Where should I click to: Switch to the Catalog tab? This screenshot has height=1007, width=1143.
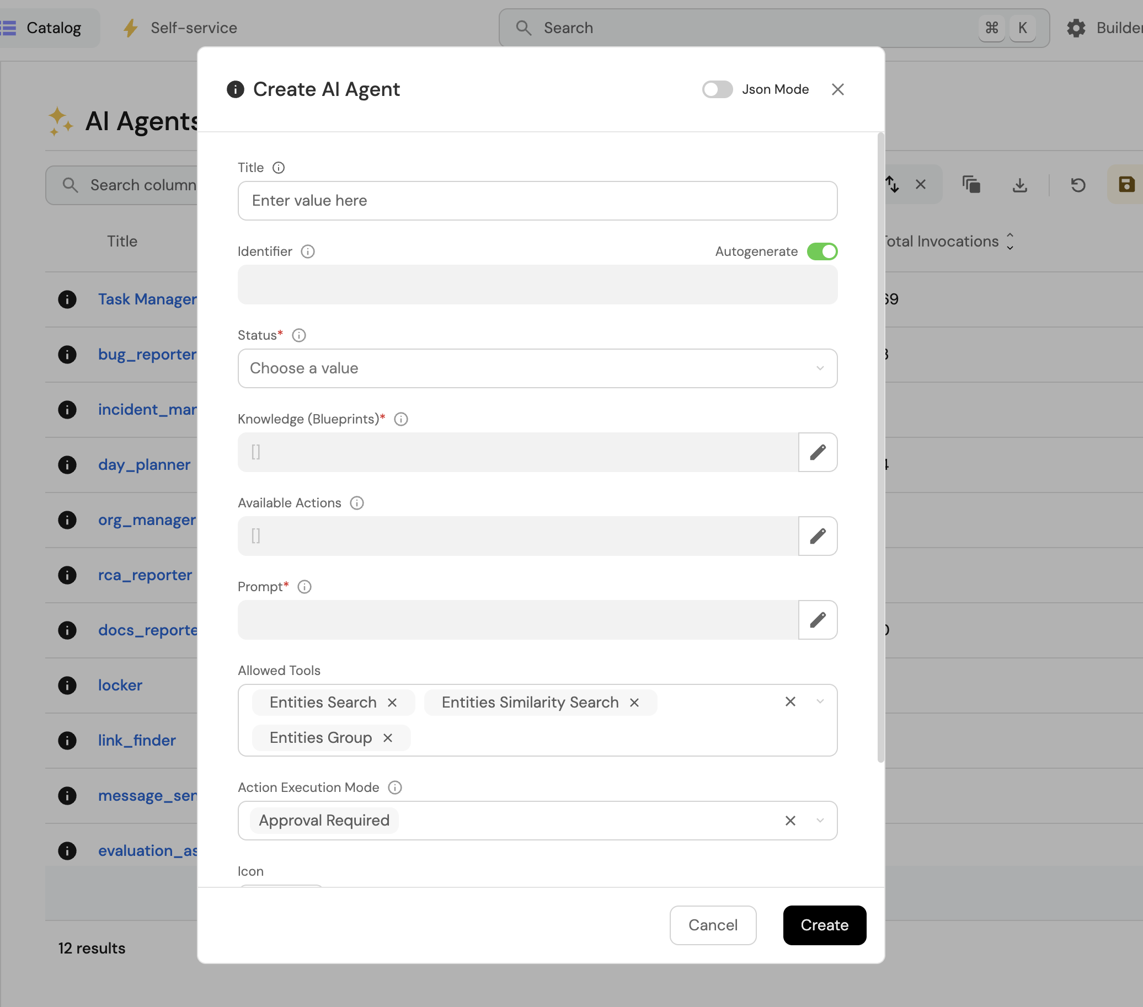tap(53, 28)
